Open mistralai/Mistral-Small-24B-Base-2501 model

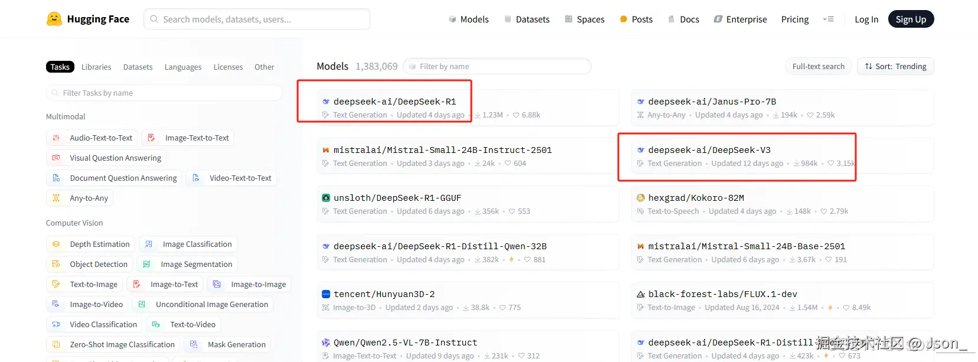[x=783, y=252]
